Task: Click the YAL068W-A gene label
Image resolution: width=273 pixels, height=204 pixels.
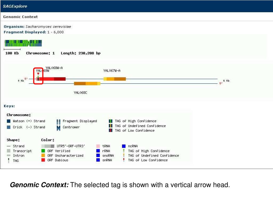Action: (54, 68)
